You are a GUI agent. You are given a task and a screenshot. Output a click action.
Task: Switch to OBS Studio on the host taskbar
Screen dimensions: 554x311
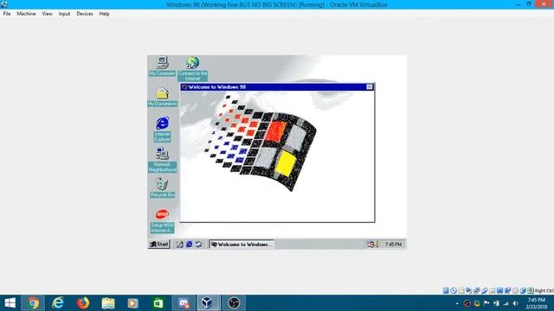click(x=234, y=303)
